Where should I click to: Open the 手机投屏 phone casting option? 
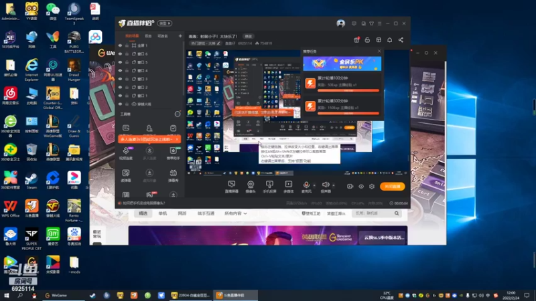click(x=269, y=187)
